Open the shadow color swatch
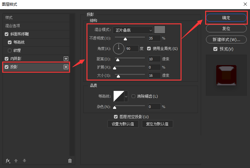This screenshot has width=250, height=168. tap(160, 29)
